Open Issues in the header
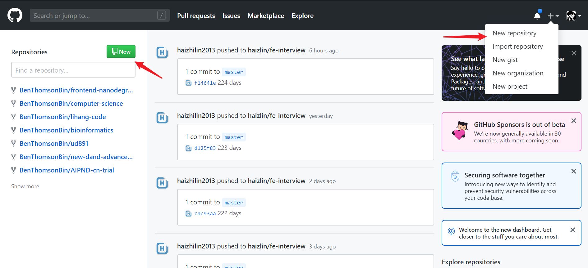Image resolution: width=588 pixels, height=268 pixels. coord(231,16)
